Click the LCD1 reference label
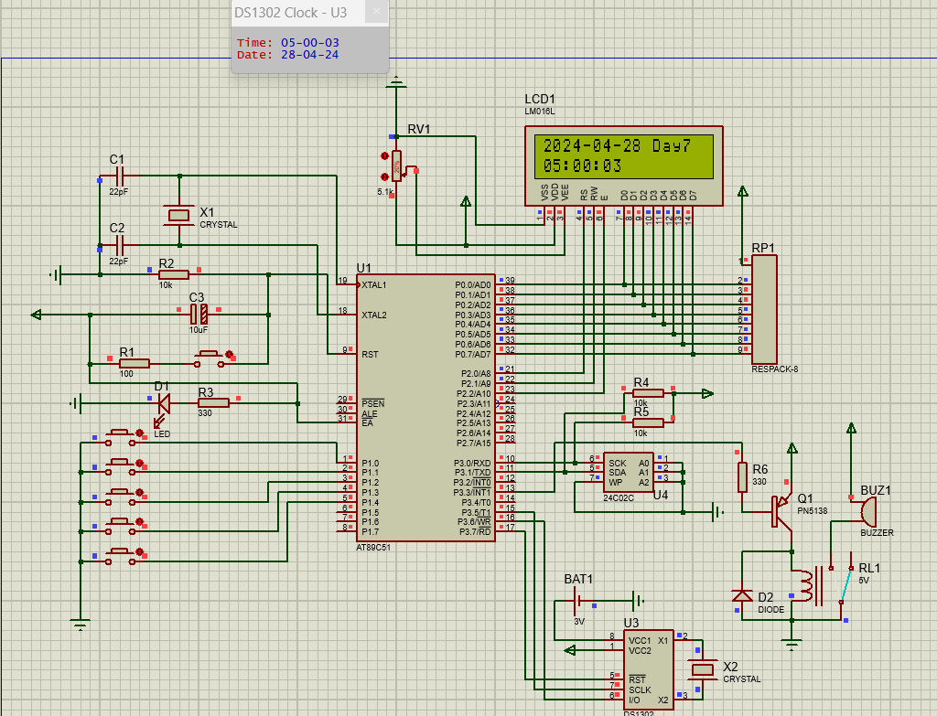Image resolution: width=937 pixels, height=716 pixels. [x=540, y=99]
